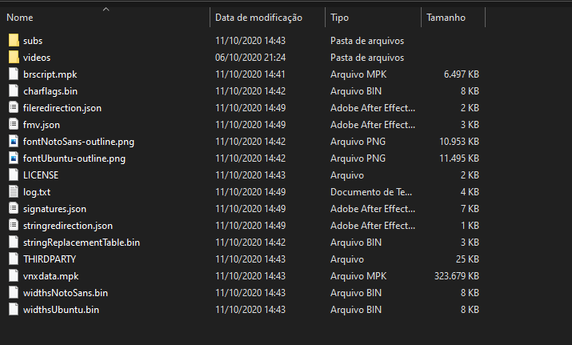Screen dimensions: 572x345
Task: Sort by Data de modificação column
Action: coord(258,18)
